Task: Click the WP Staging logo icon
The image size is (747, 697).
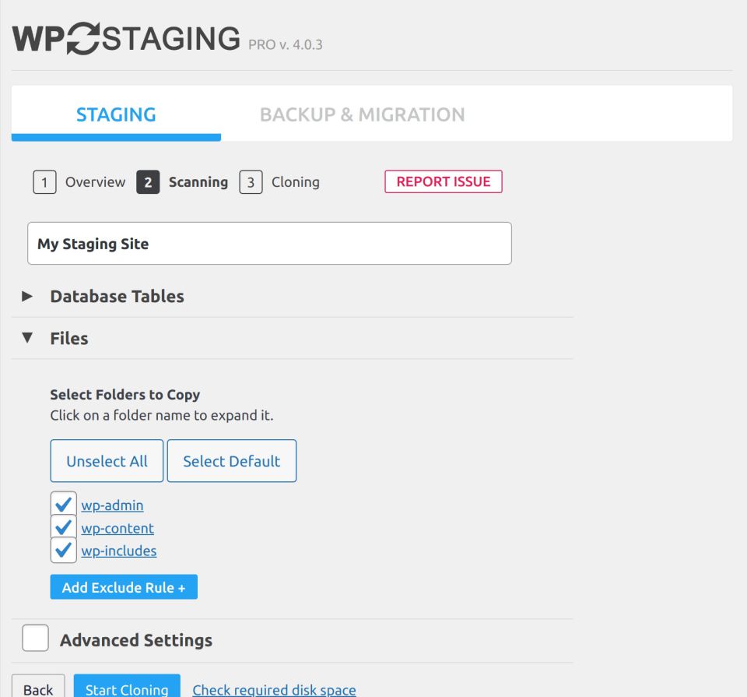Action: tap(83, 39)
